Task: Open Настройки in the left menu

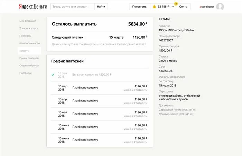Action: point(26,73)
